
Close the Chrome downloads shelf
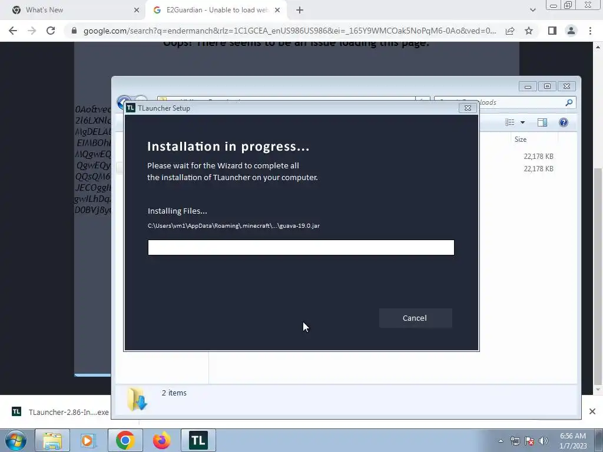click(592, 411)
